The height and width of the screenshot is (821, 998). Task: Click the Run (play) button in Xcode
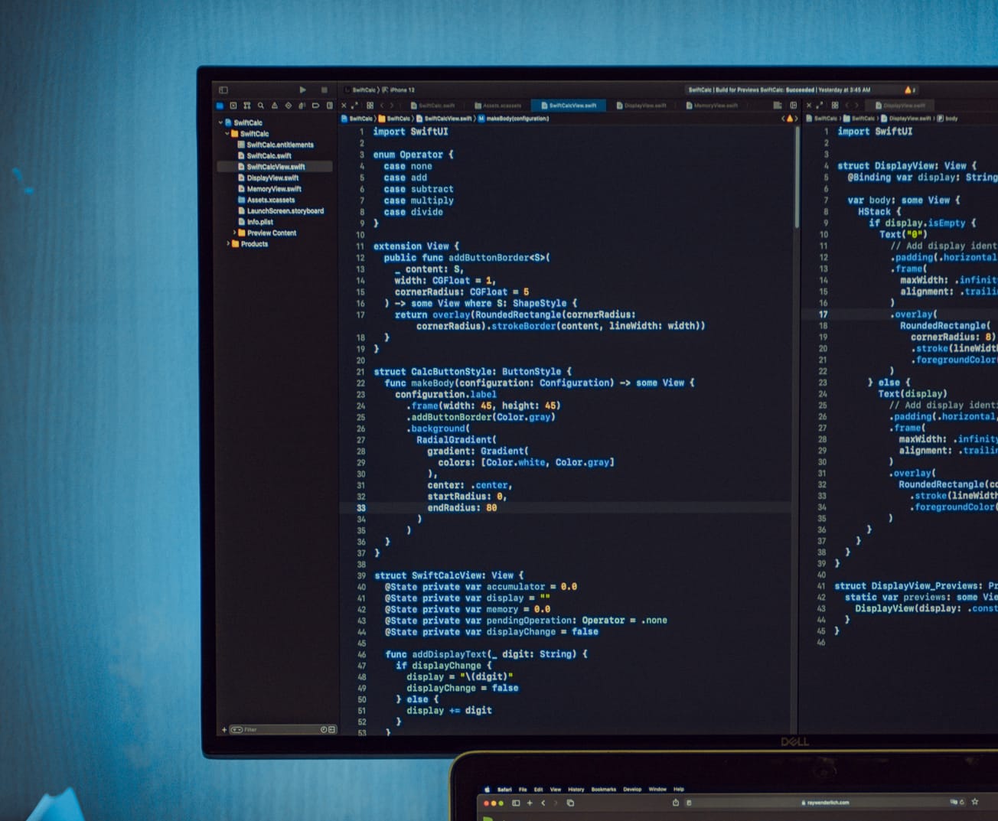303,90
